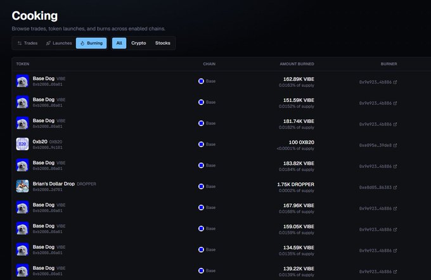Click the CHAIN column header
This screenshot has width=431, height=280.
pos(209,64)
